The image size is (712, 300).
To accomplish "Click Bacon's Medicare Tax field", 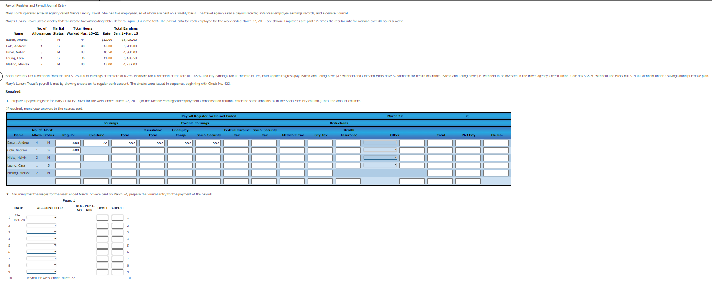I will (x=292, y=143).
